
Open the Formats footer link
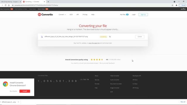click(x=97, y=84)
